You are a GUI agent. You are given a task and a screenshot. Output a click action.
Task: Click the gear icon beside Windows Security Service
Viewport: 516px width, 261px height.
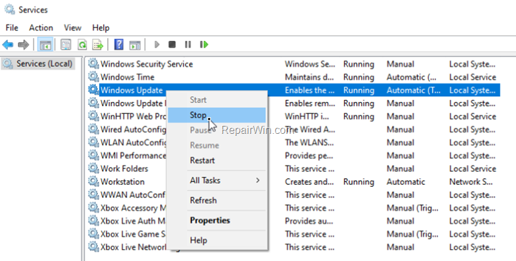click(x=93, y=64)
